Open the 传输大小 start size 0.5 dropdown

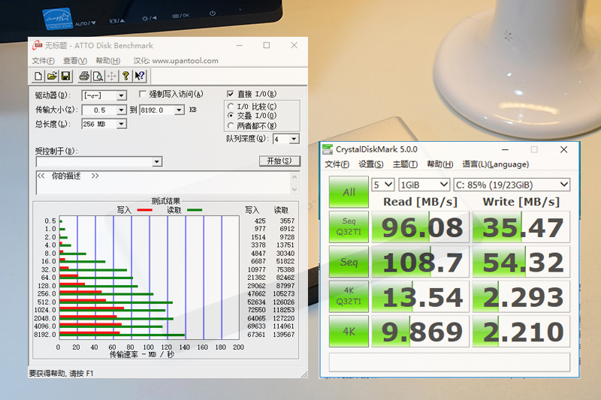122,110
